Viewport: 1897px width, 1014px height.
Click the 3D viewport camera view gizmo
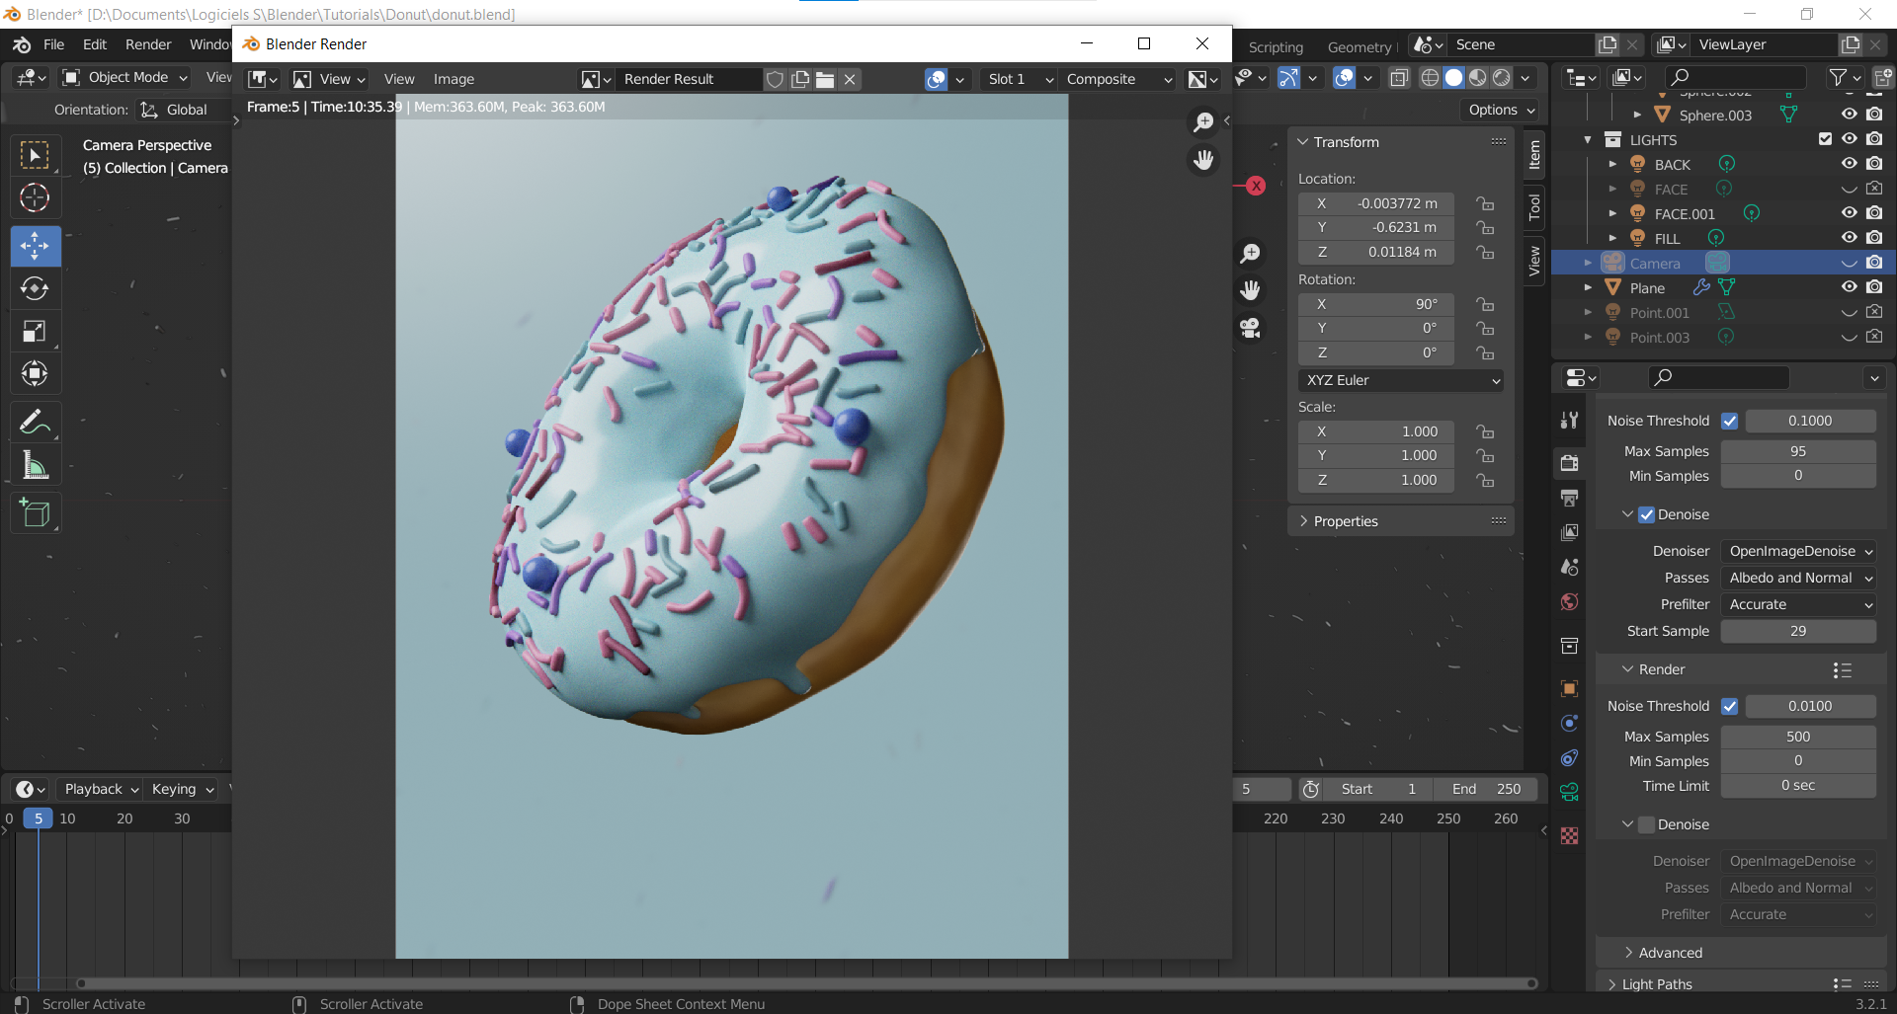(1251, 328)
